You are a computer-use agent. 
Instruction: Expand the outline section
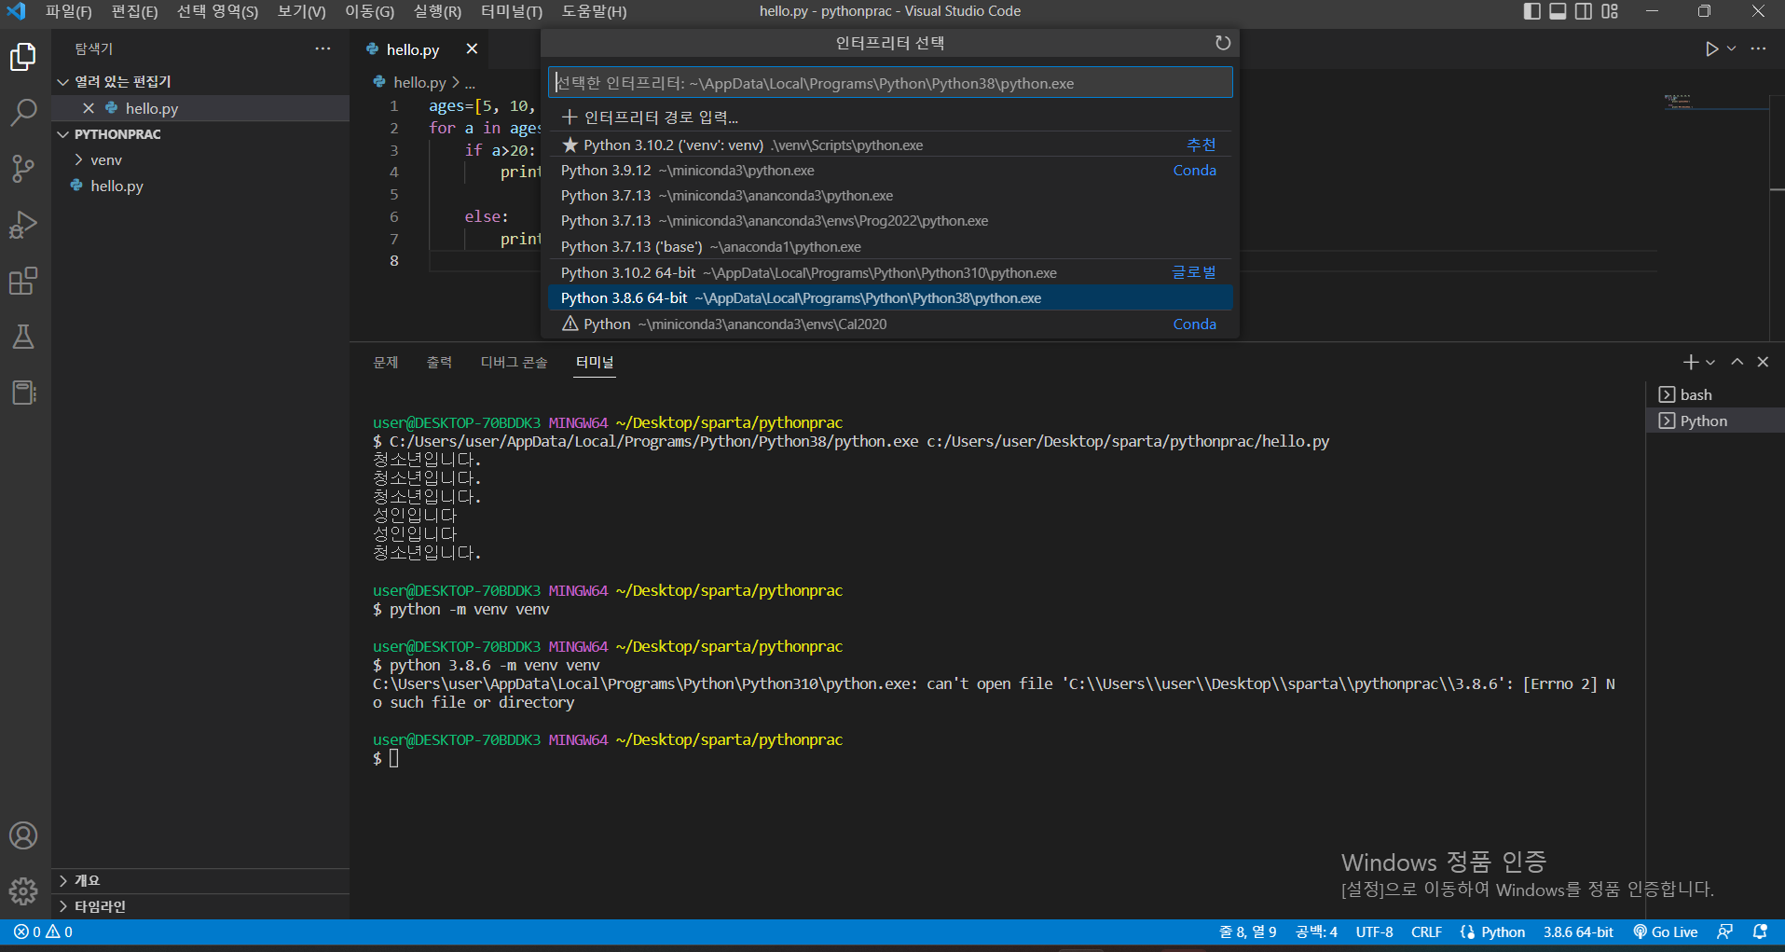tap(200, 880)
